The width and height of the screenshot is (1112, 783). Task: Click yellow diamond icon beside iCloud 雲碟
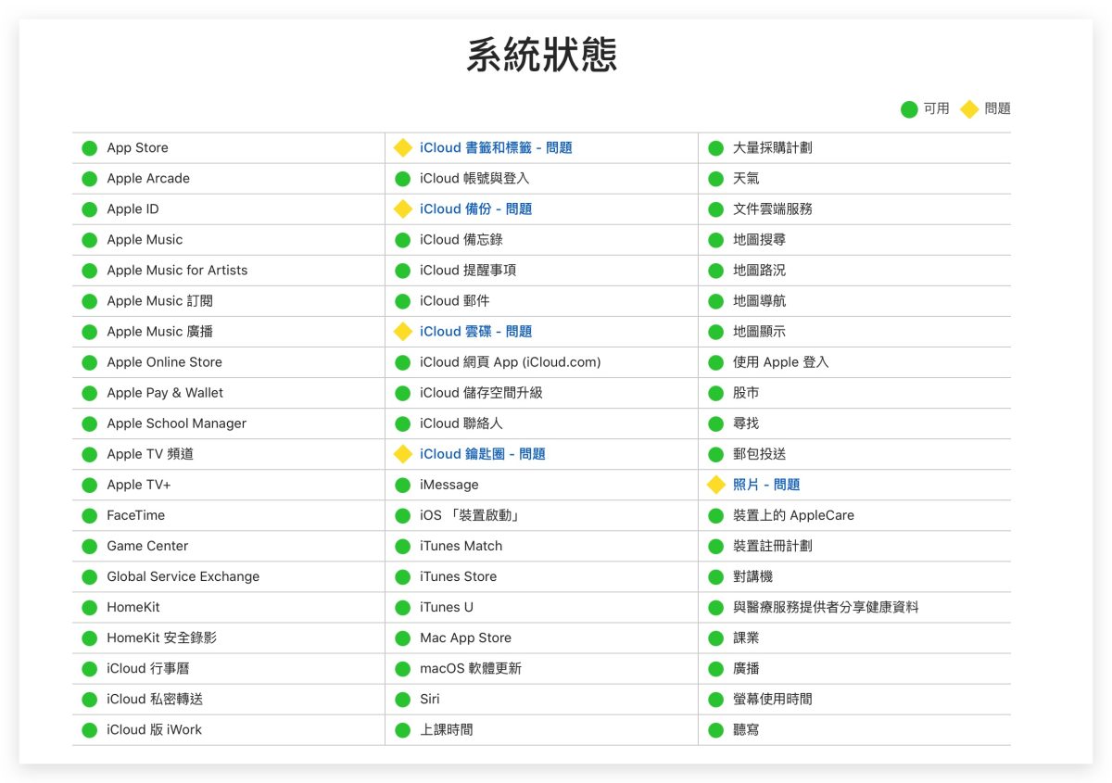coord(402,331)
